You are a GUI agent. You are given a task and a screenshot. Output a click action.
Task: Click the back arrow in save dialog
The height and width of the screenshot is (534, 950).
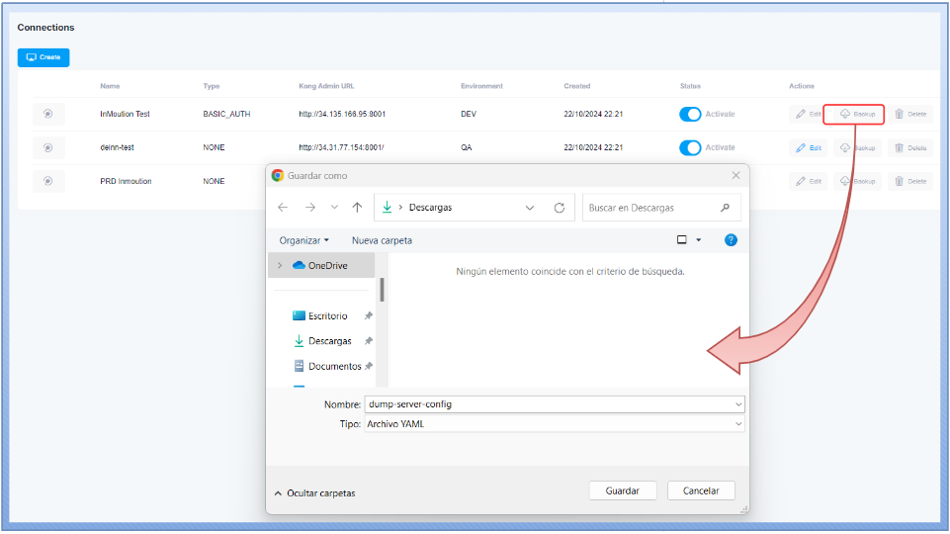click(x=284, y=208)
